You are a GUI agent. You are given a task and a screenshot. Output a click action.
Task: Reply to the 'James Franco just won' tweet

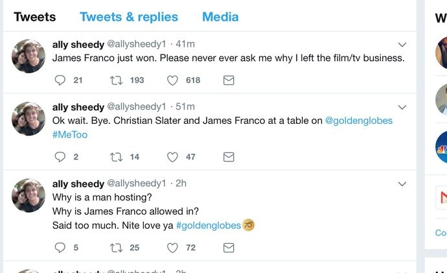click(60, 80)
